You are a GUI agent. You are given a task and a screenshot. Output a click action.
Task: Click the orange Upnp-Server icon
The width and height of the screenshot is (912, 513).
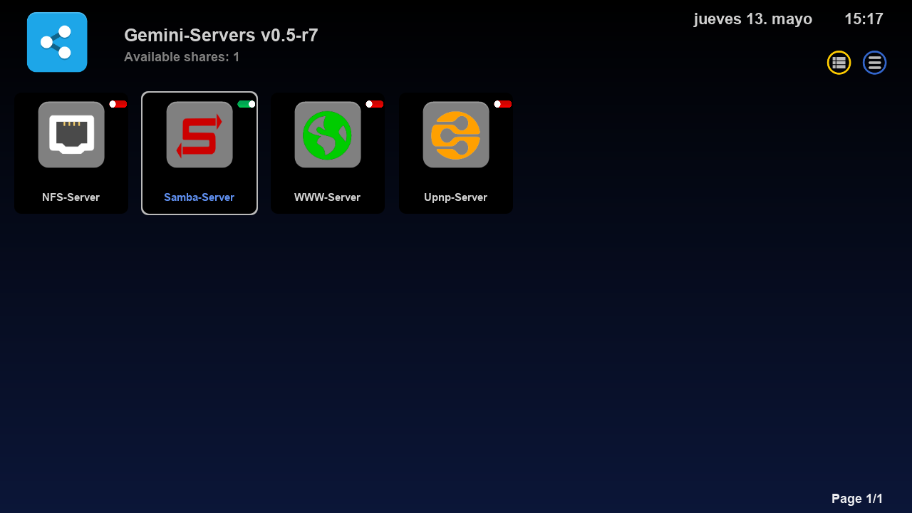pyautogui.click(x=456, y=135)
